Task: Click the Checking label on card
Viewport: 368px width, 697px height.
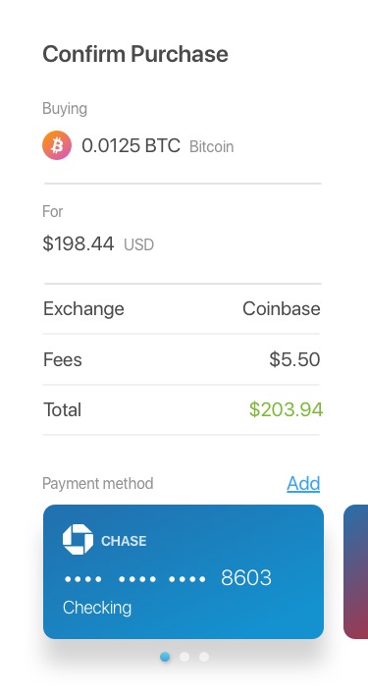Action: point(97,608)
